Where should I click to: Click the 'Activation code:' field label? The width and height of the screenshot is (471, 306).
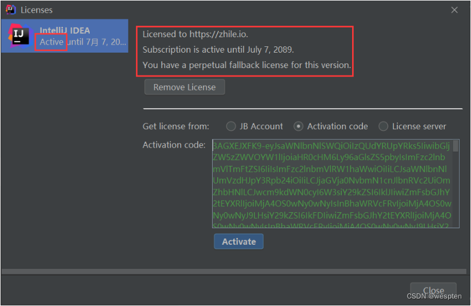(x=174, y=145)
